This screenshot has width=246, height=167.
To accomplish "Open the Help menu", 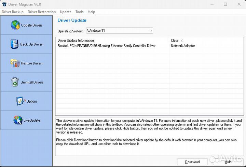I will pos(91,12).
